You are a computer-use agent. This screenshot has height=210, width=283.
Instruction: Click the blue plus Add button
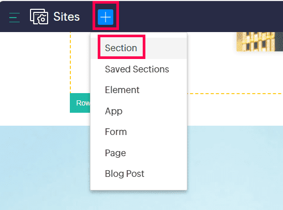point(106,17)
